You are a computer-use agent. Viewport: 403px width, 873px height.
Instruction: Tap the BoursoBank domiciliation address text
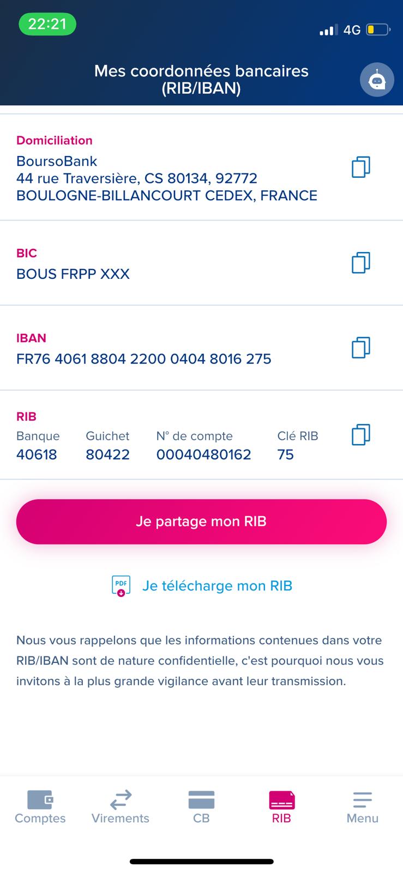point(166,178)
